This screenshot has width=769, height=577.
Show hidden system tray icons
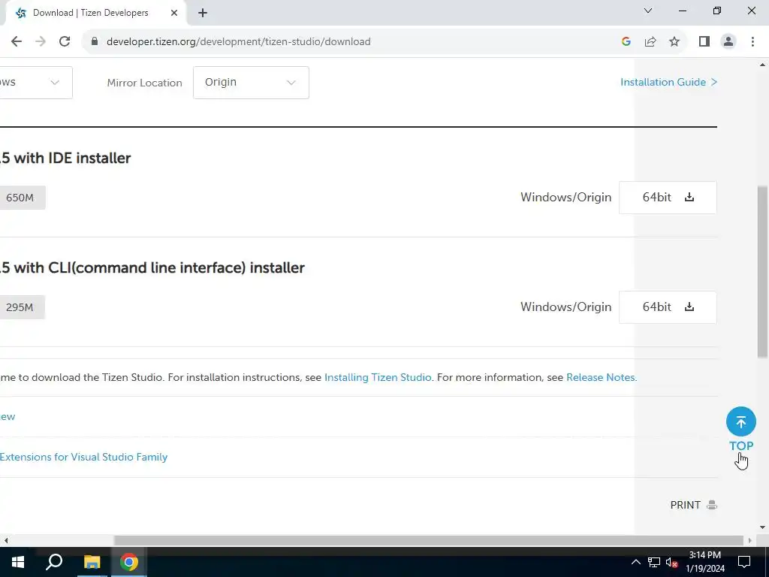coord(635,562)
